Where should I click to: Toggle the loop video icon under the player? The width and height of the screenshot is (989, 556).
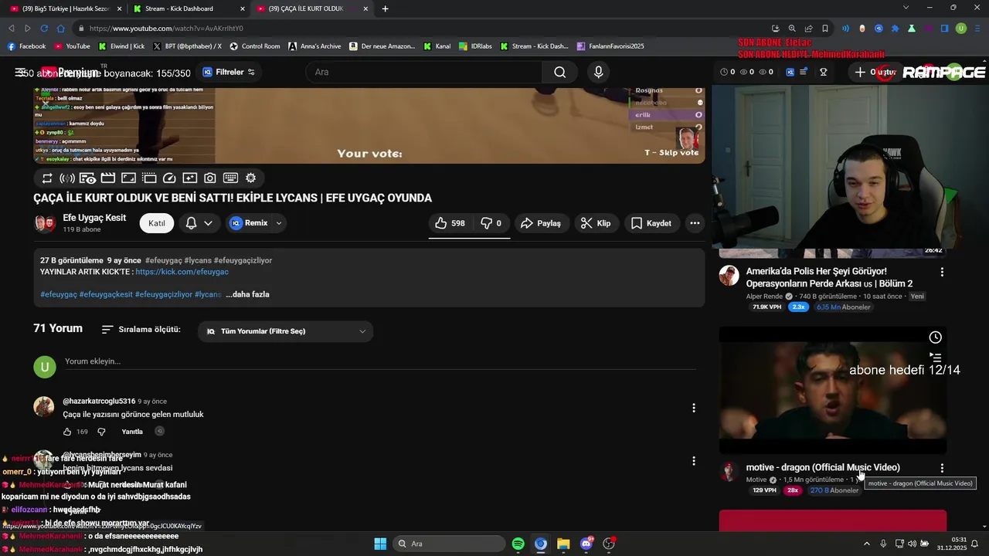pyautogui.click(x=47, y=178)
